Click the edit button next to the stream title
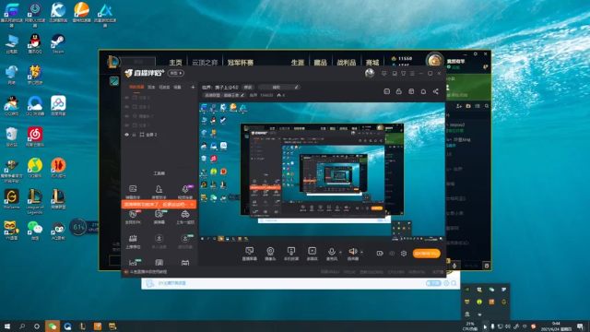 pyautogui.click(x=248, y=88)
